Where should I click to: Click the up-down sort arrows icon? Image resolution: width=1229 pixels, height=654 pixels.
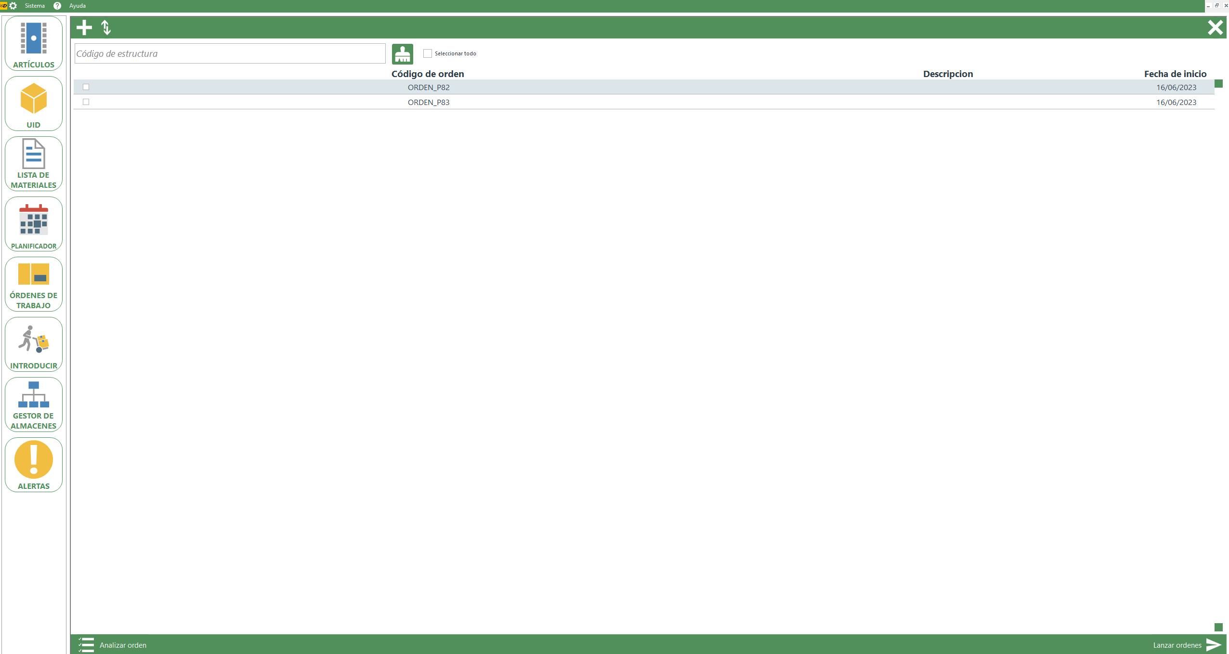point(106,27)
